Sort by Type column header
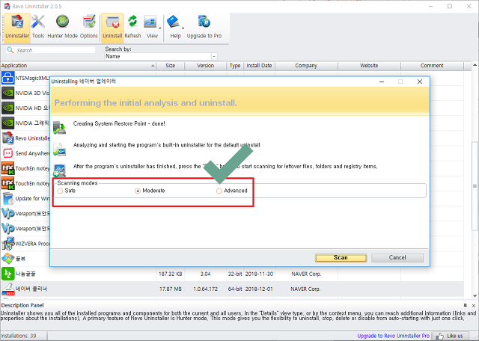The height and width of the screenshot is (341, 479). point(235,66)
